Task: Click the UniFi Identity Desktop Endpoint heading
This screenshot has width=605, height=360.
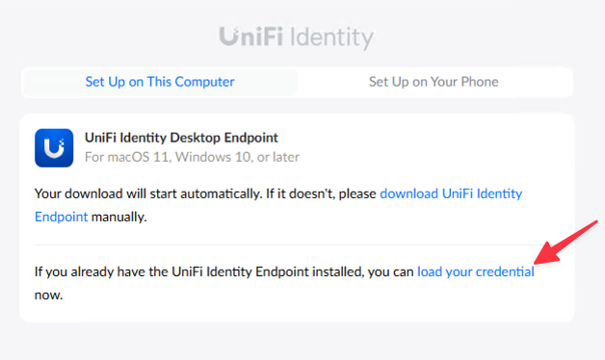Action: [x=181, y=138]
